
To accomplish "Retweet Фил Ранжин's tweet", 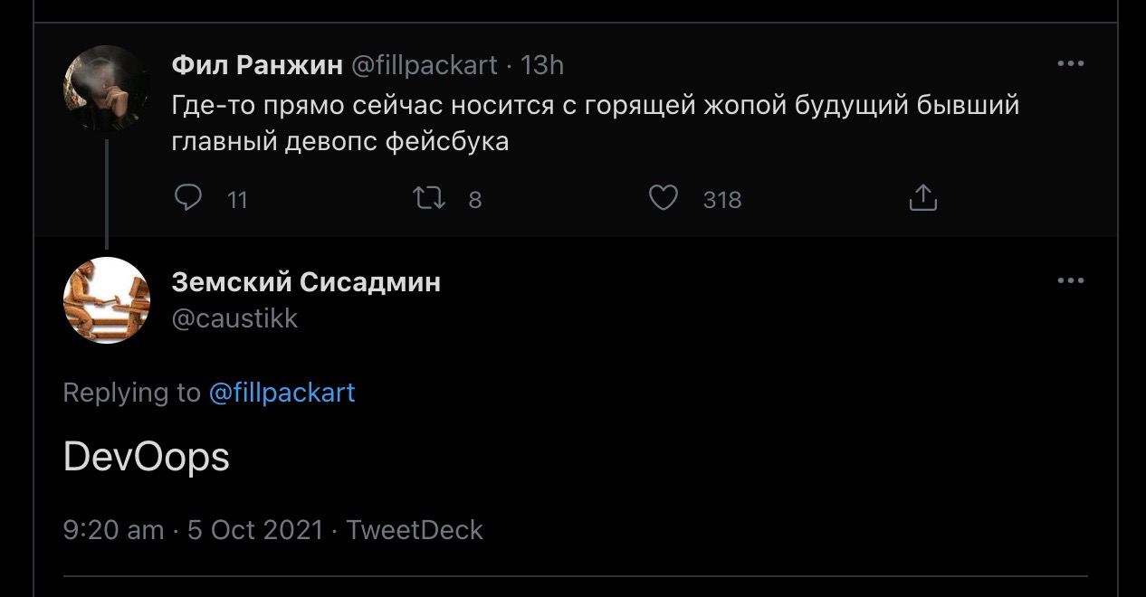I will [428, 197].
